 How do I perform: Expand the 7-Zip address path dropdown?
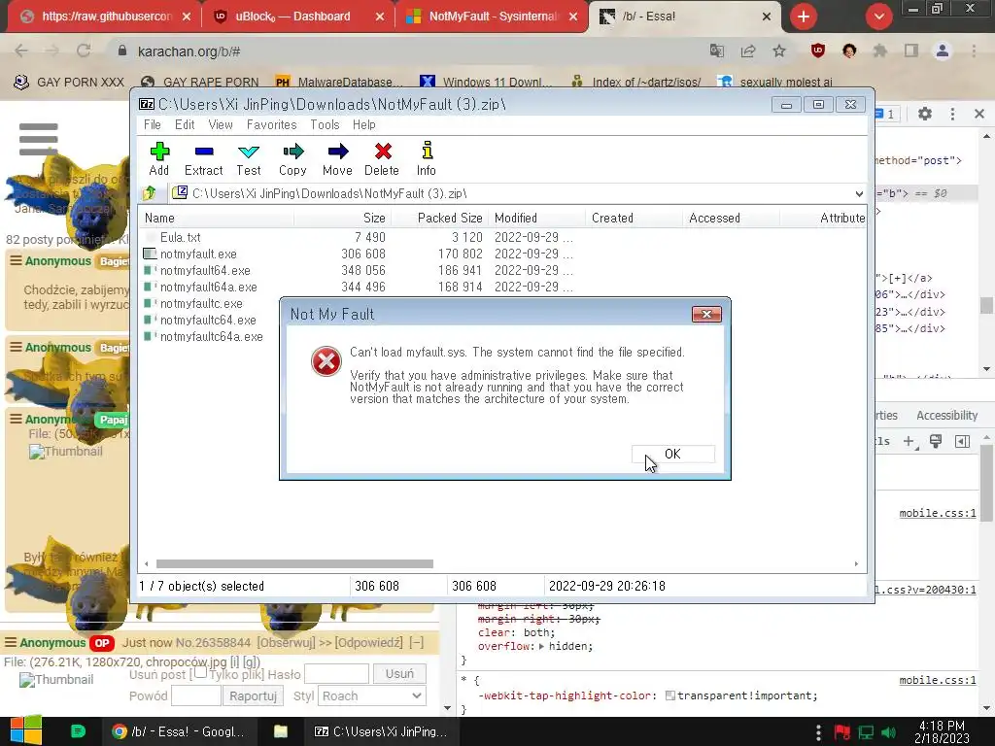pyautogui.click(x=859, y=193)
